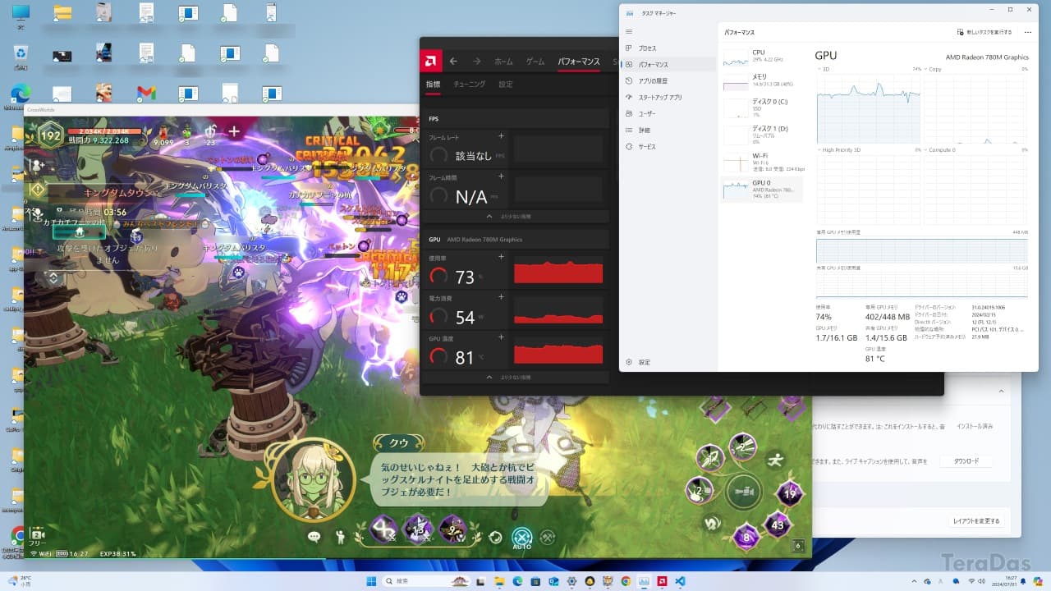Toggle AUTO battle in game
1051x591 pixels.
[522, 538]
